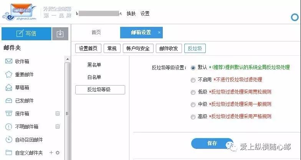Select the 不启用 anti-spam option
This screenshot has width=301, height=160.
click(193, 80)
